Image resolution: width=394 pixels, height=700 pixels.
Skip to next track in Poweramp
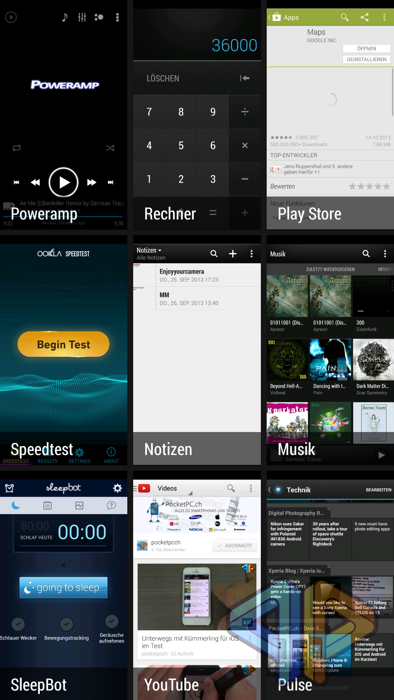coord(111,182)
